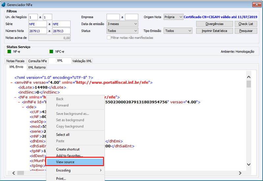Collapse the enviNFe XML node
The width and height of the screenshot is (263, 181).
pos(12,83)
